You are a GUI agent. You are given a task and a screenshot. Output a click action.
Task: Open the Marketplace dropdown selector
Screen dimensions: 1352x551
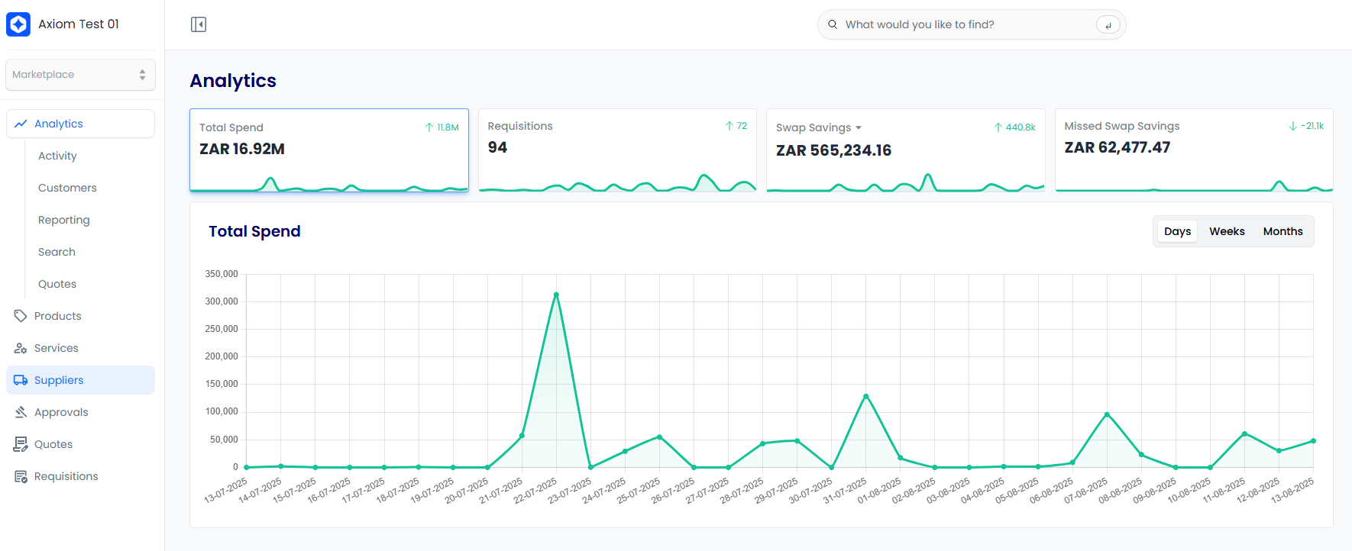pos(80,75)
